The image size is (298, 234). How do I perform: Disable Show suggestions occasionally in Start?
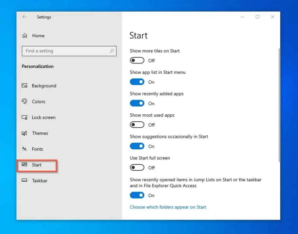(x=137, y=146)
